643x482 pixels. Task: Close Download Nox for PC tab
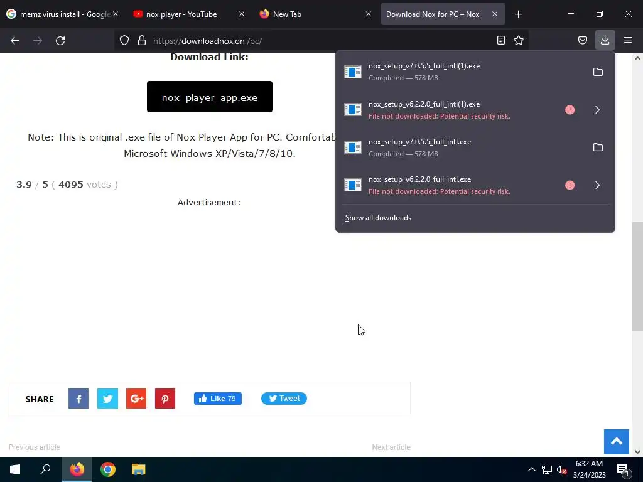(495, 14)
